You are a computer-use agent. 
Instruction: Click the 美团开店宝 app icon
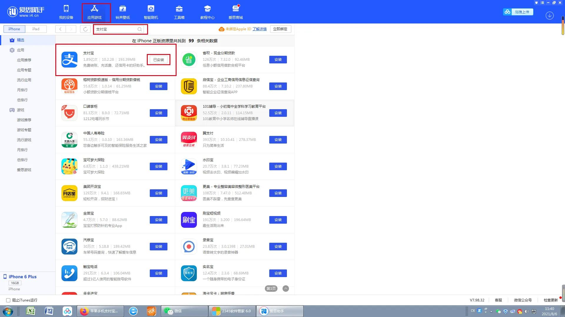tap(69, 193)
